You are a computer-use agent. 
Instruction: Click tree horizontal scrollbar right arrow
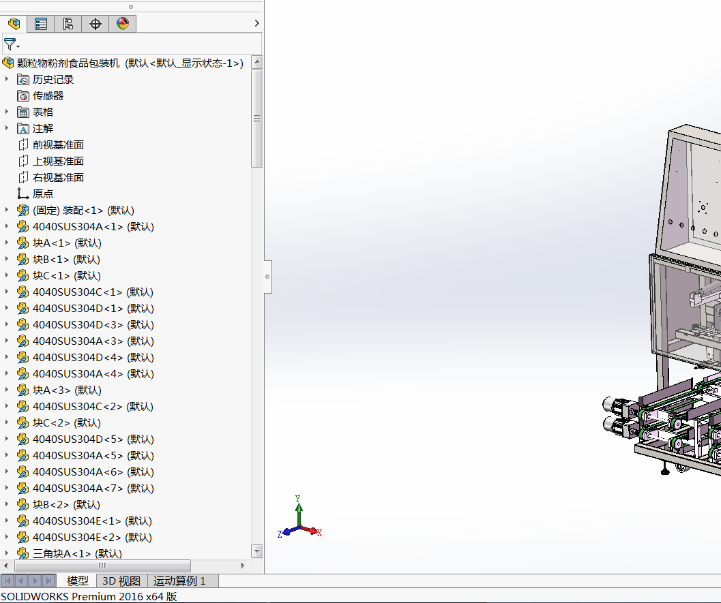click(243, 566)
